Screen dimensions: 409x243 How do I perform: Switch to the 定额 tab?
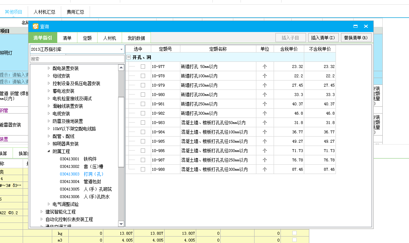[87, 38]
